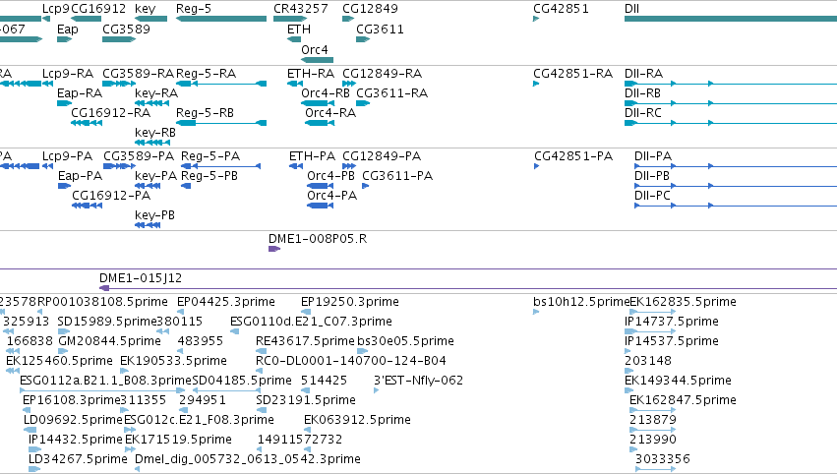Image resolution: width=837 pixels, height=474 pixels.
Task: Select the 'RC0-DL0001-140700-124-B04' EST label
Action: [351, 361]
